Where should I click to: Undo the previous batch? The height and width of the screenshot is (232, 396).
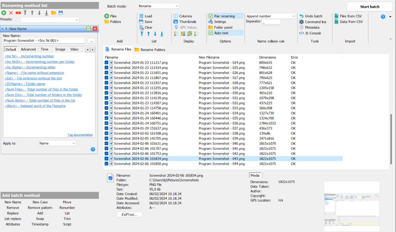click(311, 16)
